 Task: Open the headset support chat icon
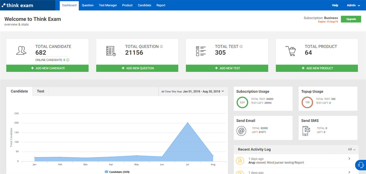point(361,165)
